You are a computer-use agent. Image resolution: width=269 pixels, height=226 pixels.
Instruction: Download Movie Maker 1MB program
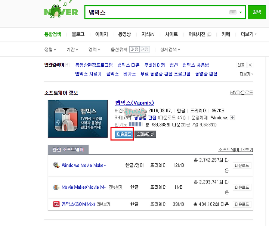click(x=242, y=187)
